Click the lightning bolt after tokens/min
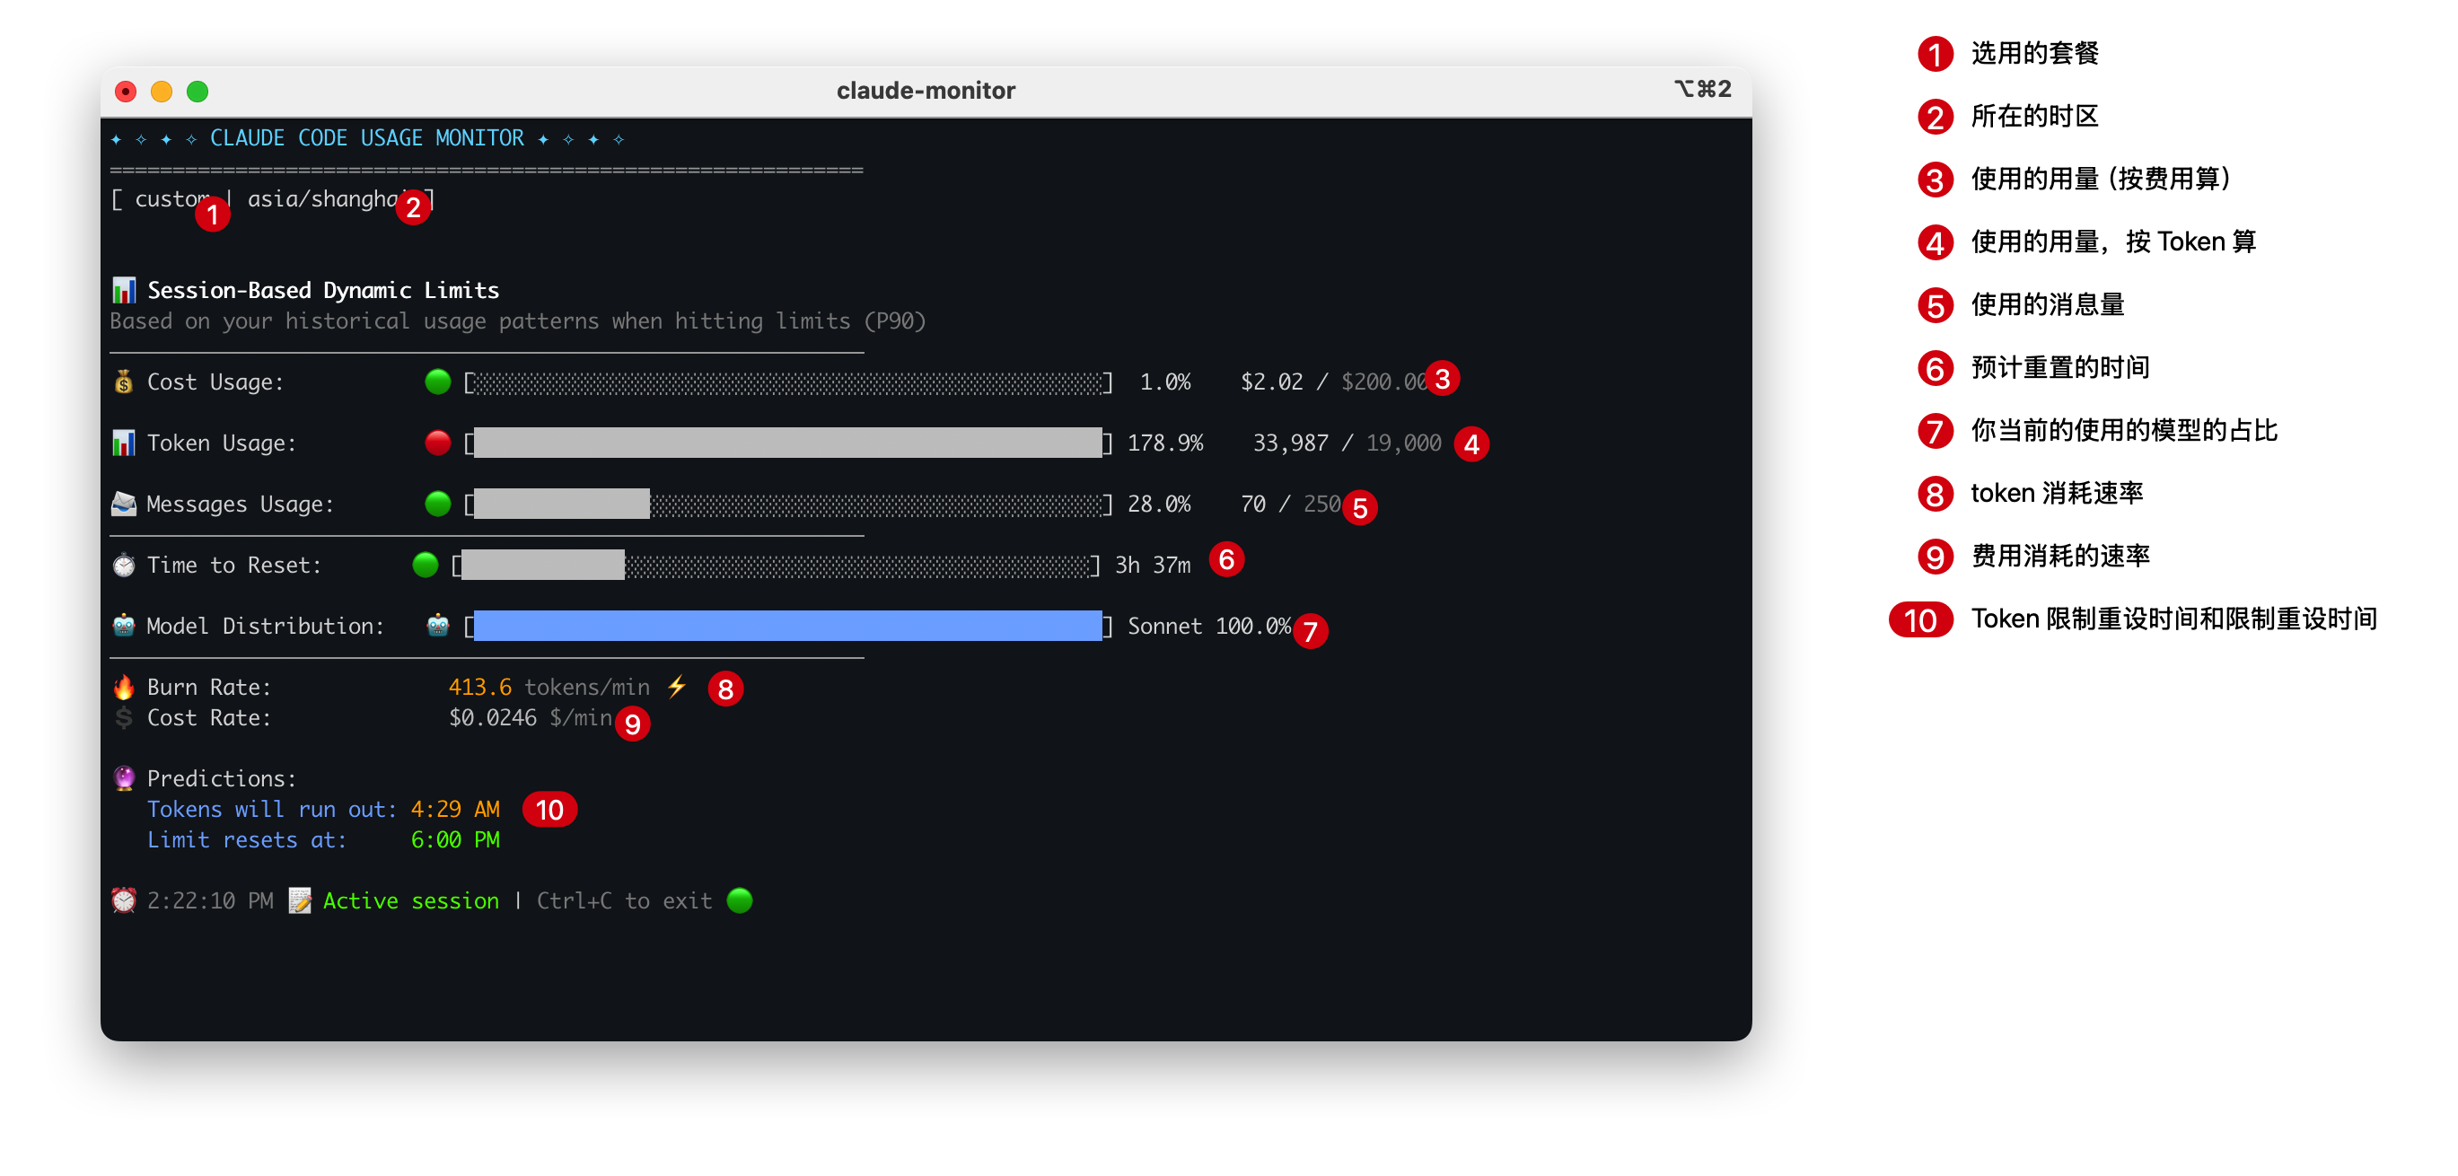2458x1176 pixels. click(x=677, y=687)
